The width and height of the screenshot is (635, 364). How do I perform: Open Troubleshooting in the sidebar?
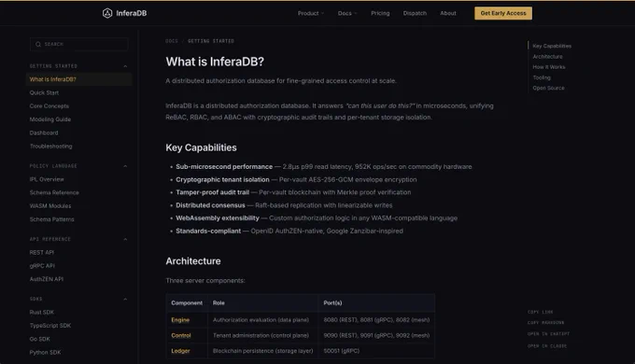[50, 147]
